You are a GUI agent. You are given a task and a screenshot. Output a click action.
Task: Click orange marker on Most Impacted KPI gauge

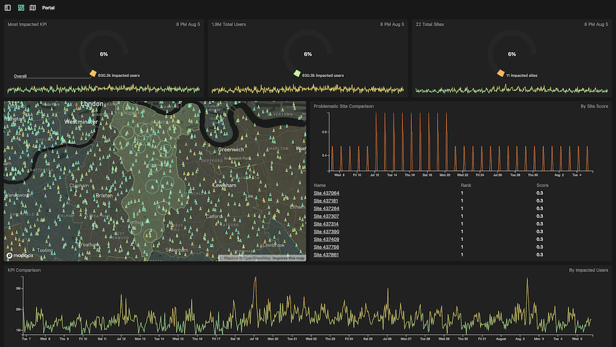coord(93,74)
